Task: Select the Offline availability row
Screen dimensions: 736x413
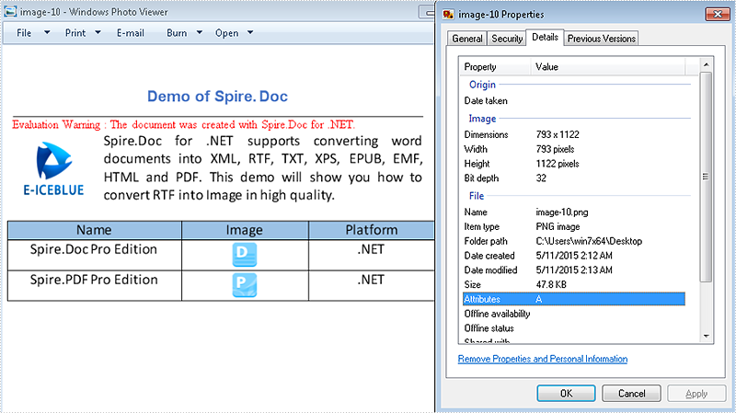Action: coord(573,314)
